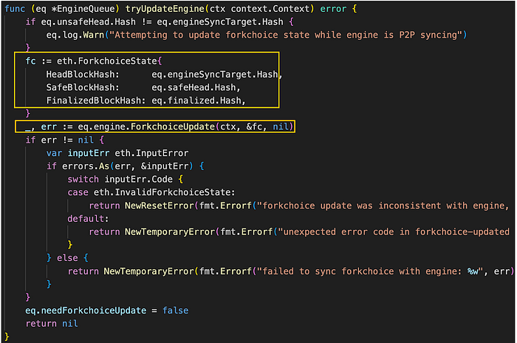This screenshot has height=343, width=517.
Task: Click the "SafeBlockHash:" field name
Action: coord(83,87)
